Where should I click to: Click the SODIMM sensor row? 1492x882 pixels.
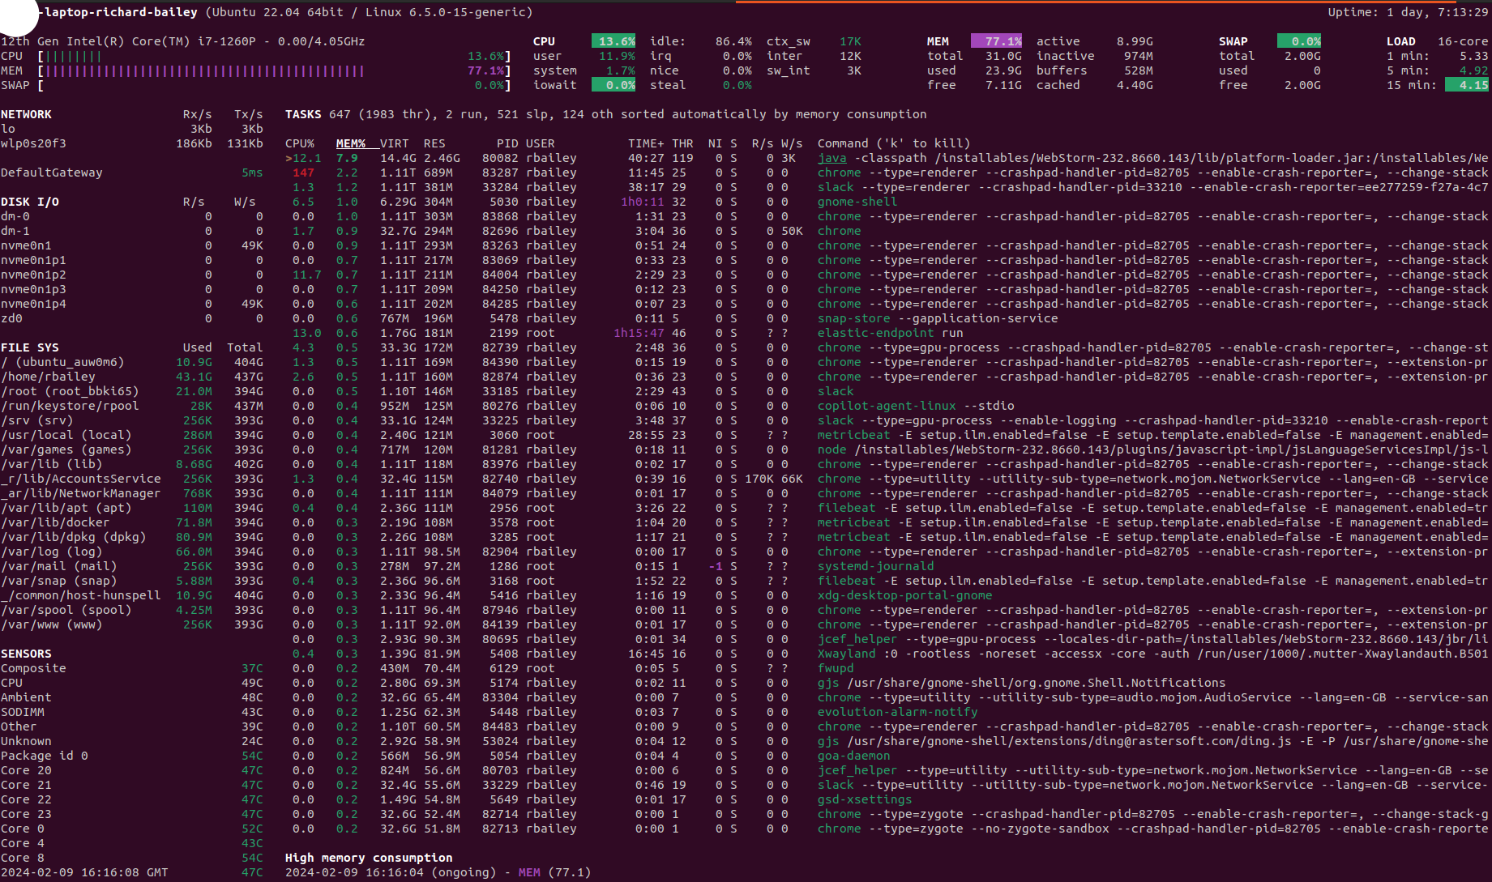131,712
